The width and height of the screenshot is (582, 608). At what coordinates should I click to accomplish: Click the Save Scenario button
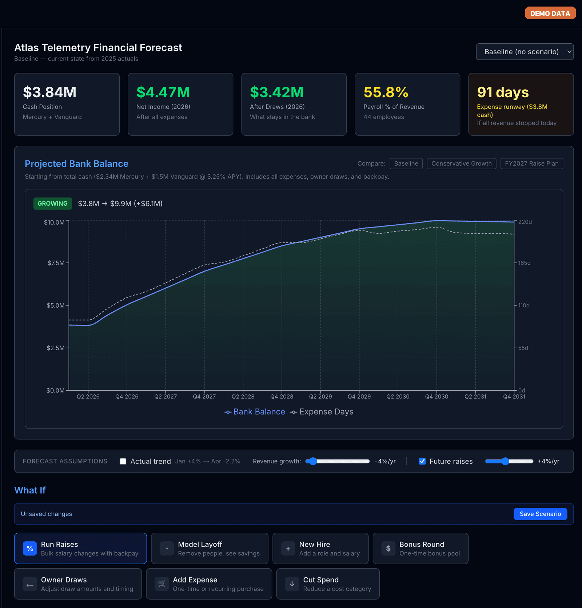pos(540,514)
